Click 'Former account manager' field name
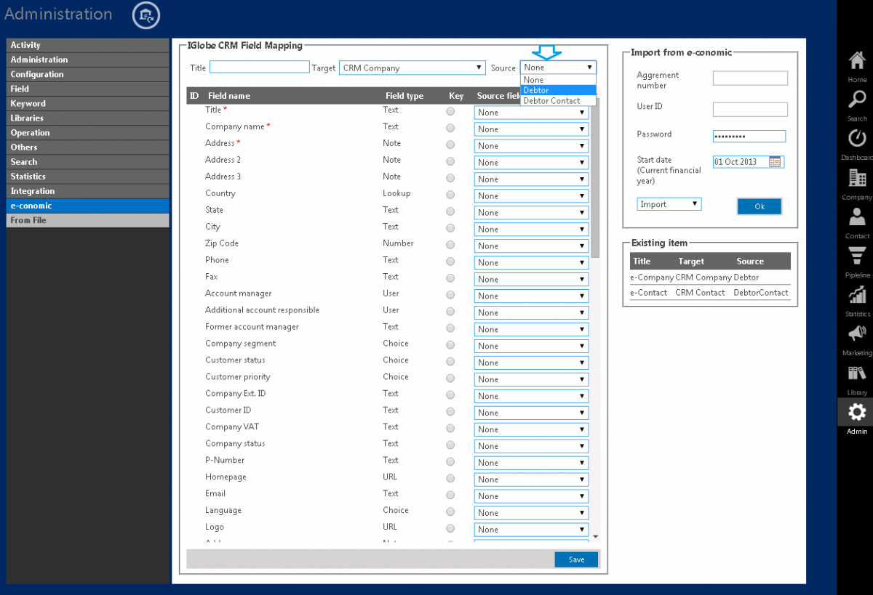 [252, 327]
